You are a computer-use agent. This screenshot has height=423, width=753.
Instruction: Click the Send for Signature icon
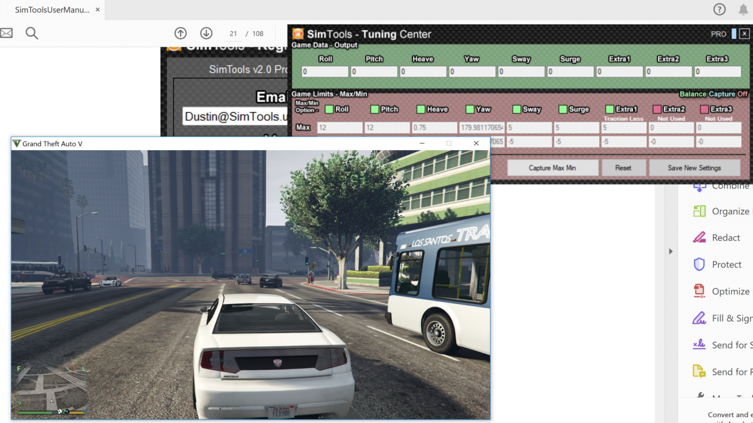[699, 344]
